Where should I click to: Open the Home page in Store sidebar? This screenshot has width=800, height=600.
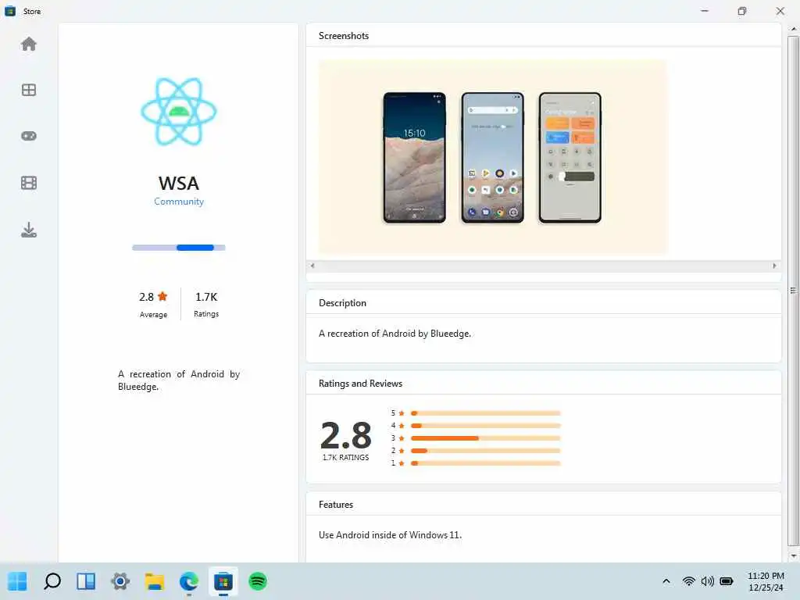pos(29,45)
